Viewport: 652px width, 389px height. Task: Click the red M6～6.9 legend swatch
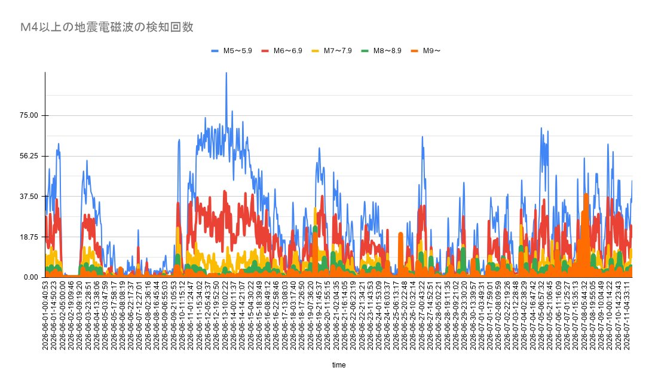(x=265, y=51)
